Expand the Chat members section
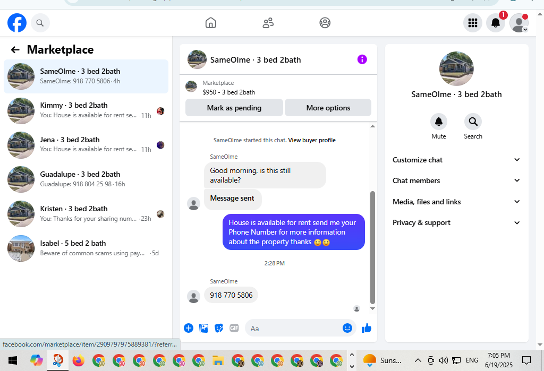Screen dimensions: 544x371 tap(456, 180)
